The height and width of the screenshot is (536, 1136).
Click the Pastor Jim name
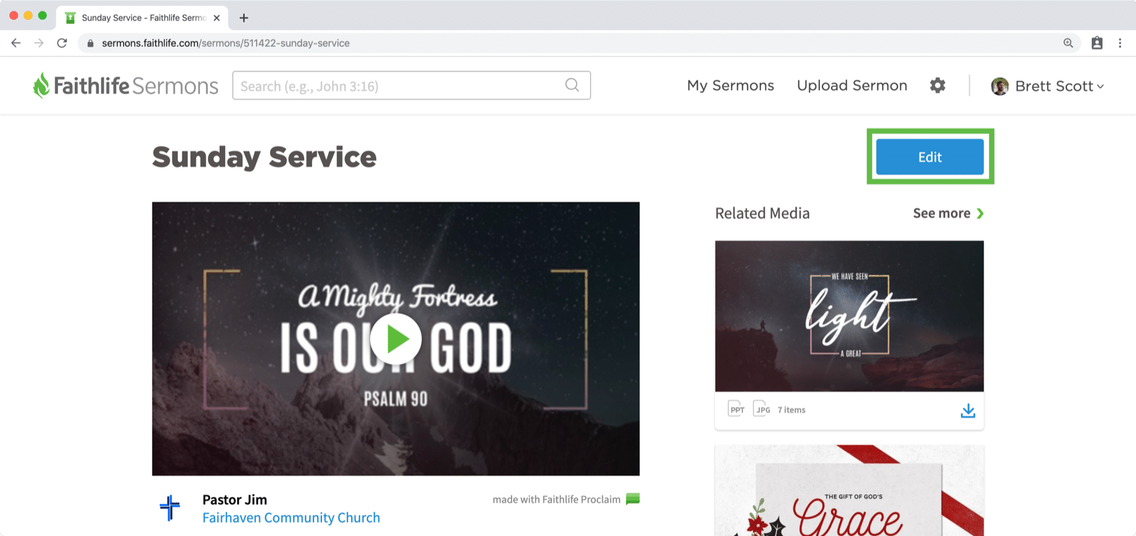tap(235, 500)
